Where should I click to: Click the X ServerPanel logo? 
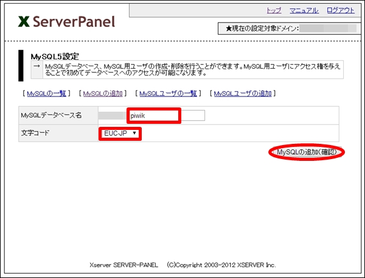click(x=66, y=22)
